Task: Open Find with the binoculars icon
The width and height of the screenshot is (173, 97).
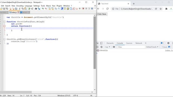Action: point(36,9)
